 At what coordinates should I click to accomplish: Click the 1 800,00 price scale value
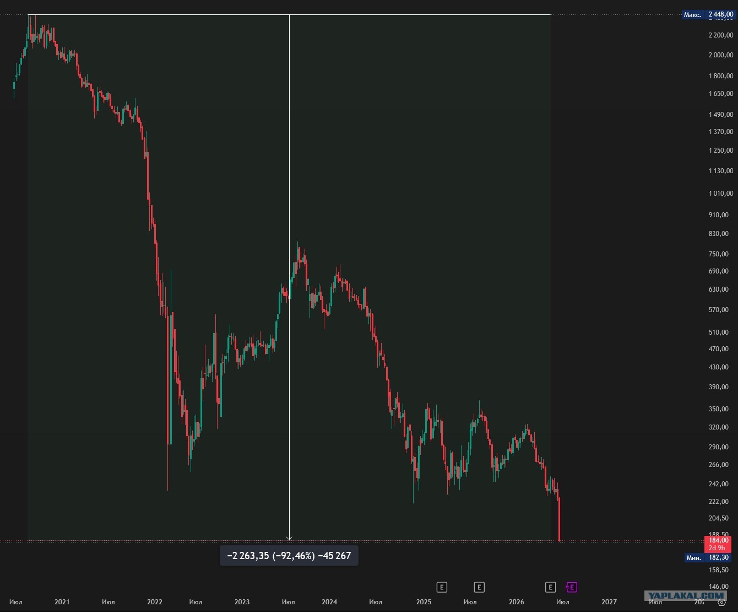tap(721, 76)
